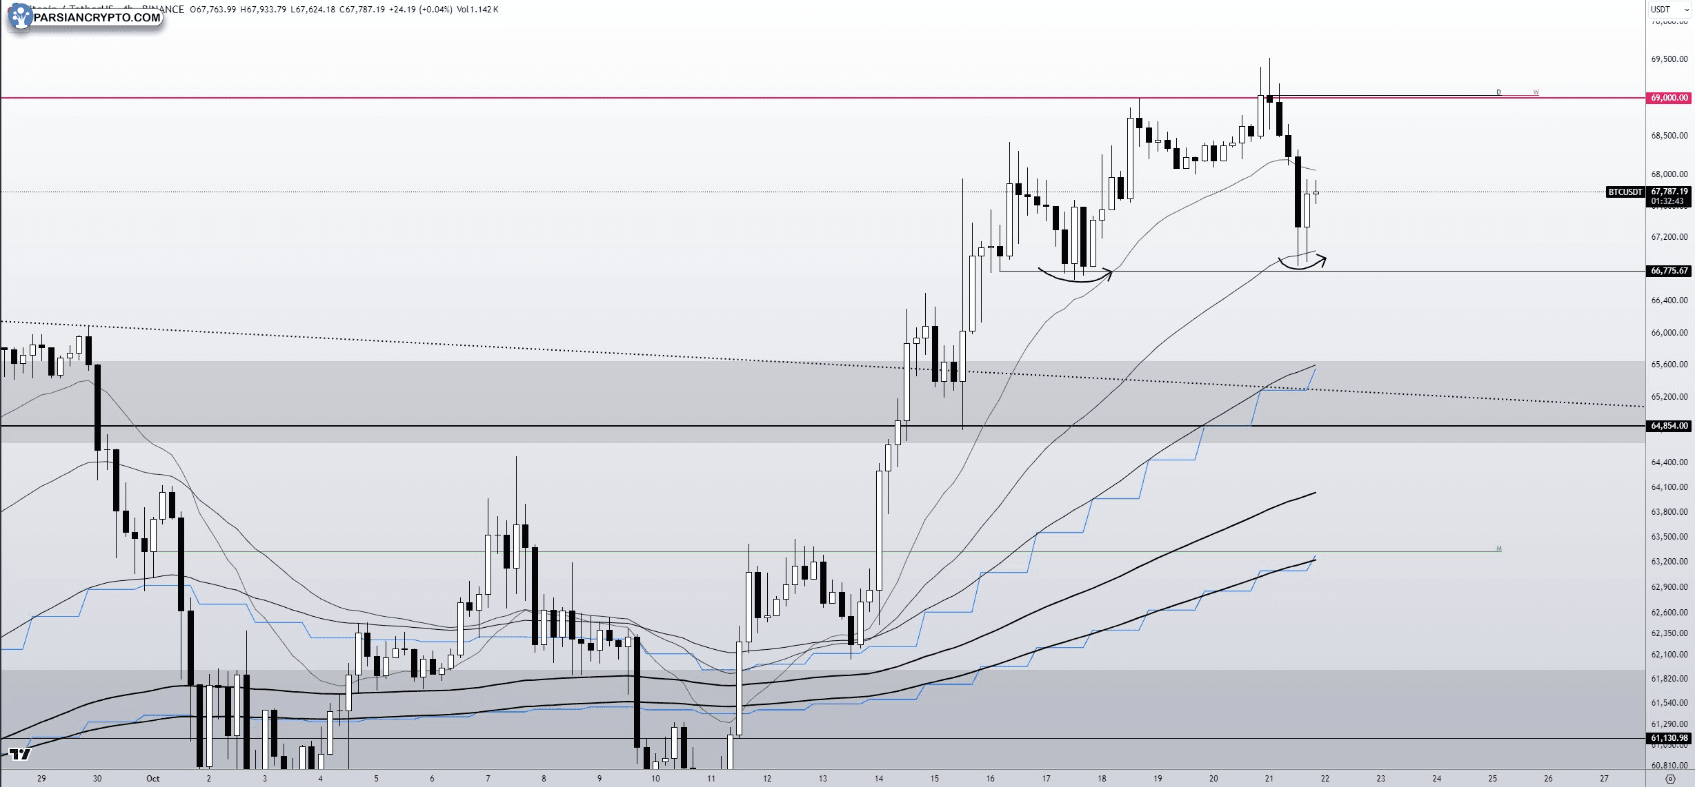Click the Oct label on time axis
The width and height of the screenshot is (1695, 787).
(x=153, y=779)
